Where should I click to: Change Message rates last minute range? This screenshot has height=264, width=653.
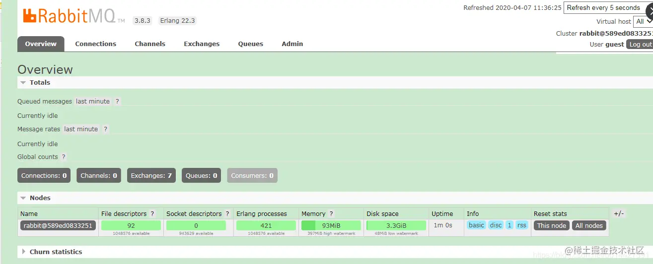click(x=81, y=129)
